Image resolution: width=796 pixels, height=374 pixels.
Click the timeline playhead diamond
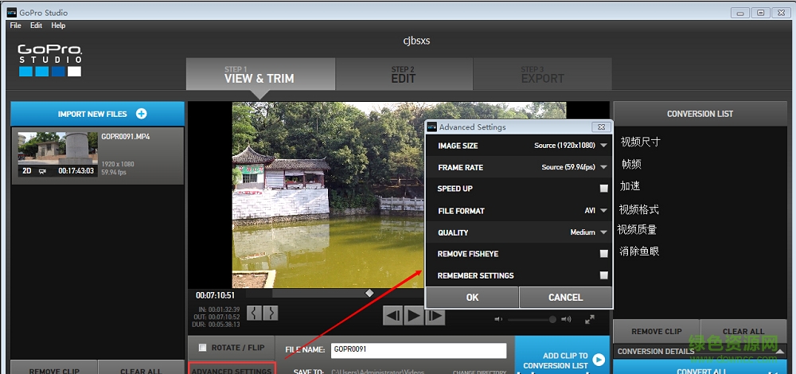369,293
